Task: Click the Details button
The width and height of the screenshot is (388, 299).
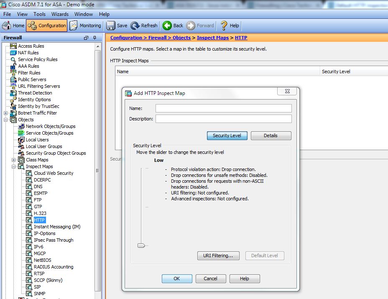Action: coord(271,135)
